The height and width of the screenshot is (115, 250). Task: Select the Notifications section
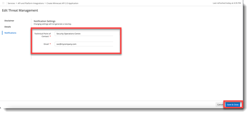click(x=10, y=33)
